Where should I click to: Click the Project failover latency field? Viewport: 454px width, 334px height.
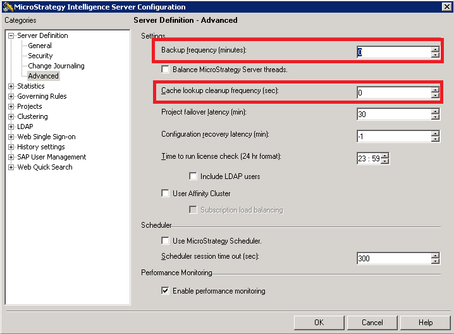click(394, 114)
